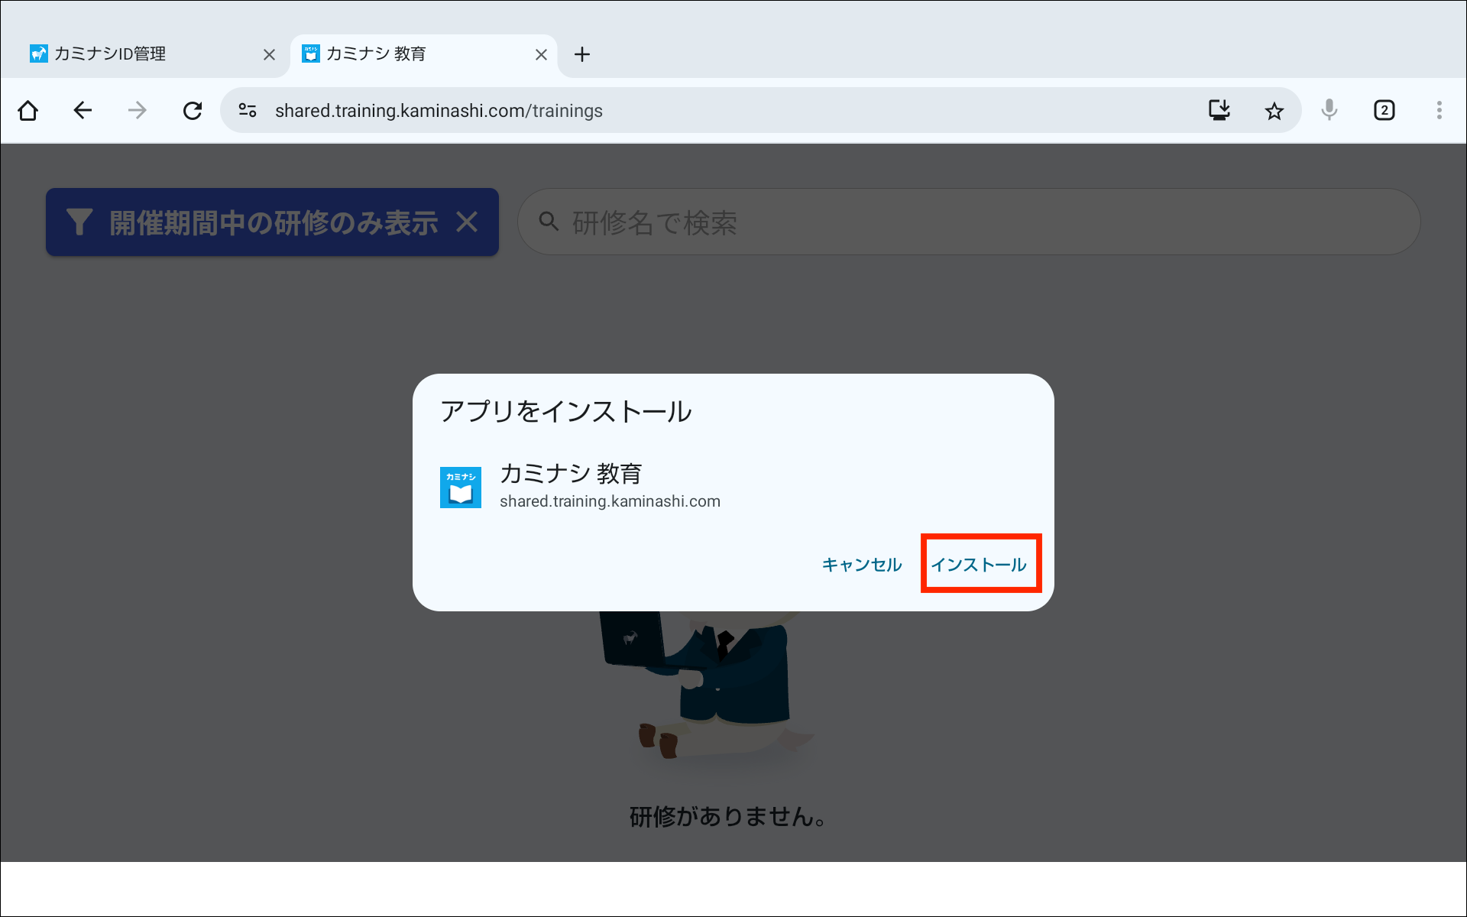The width and height of the screenshot is (1467, 917).
Task: Click the microphone voice search icon
Action: coord(1329,111)
